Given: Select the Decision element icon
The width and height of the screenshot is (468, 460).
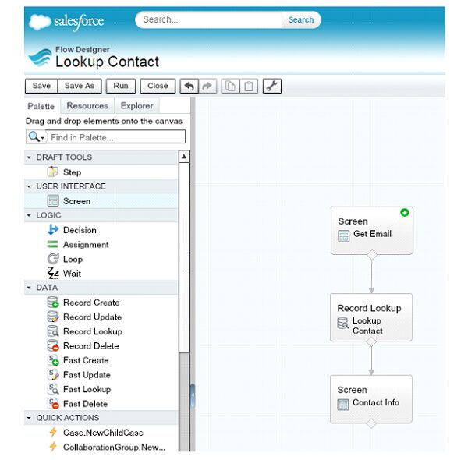Looking at the screenshot, I should 53,230.
